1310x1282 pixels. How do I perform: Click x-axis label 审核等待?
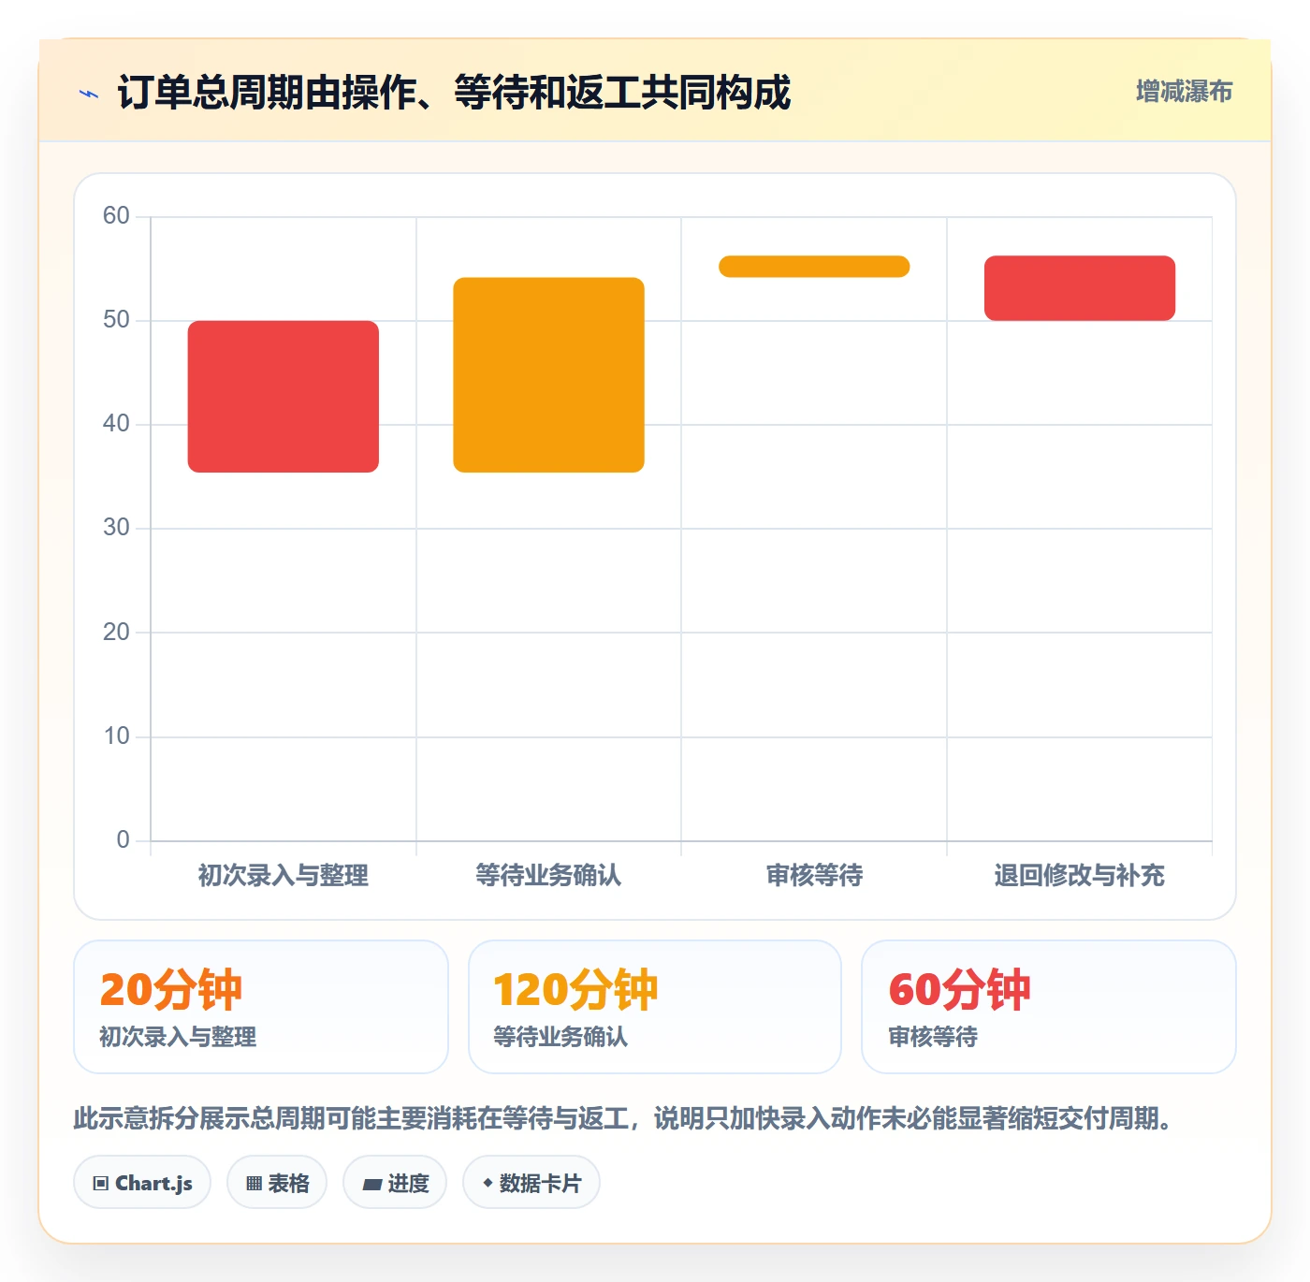pos(814,875)
